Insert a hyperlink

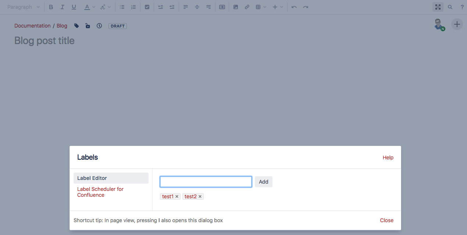click(x=247, y=7)
